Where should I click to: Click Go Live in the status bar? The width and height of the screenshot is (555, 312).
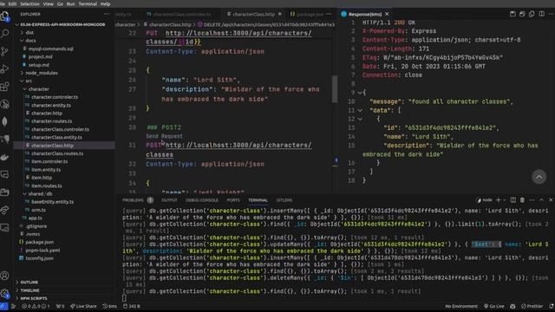point(494,306)
